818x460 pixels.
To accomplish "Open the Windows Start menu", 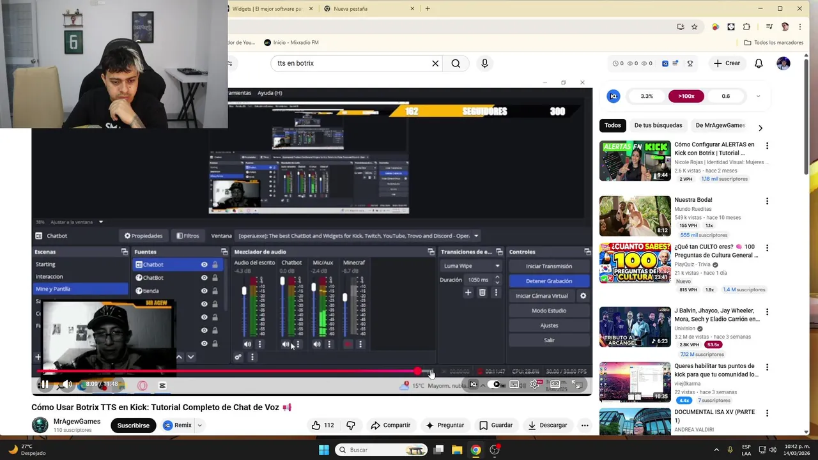I will (x=324, y=450).
